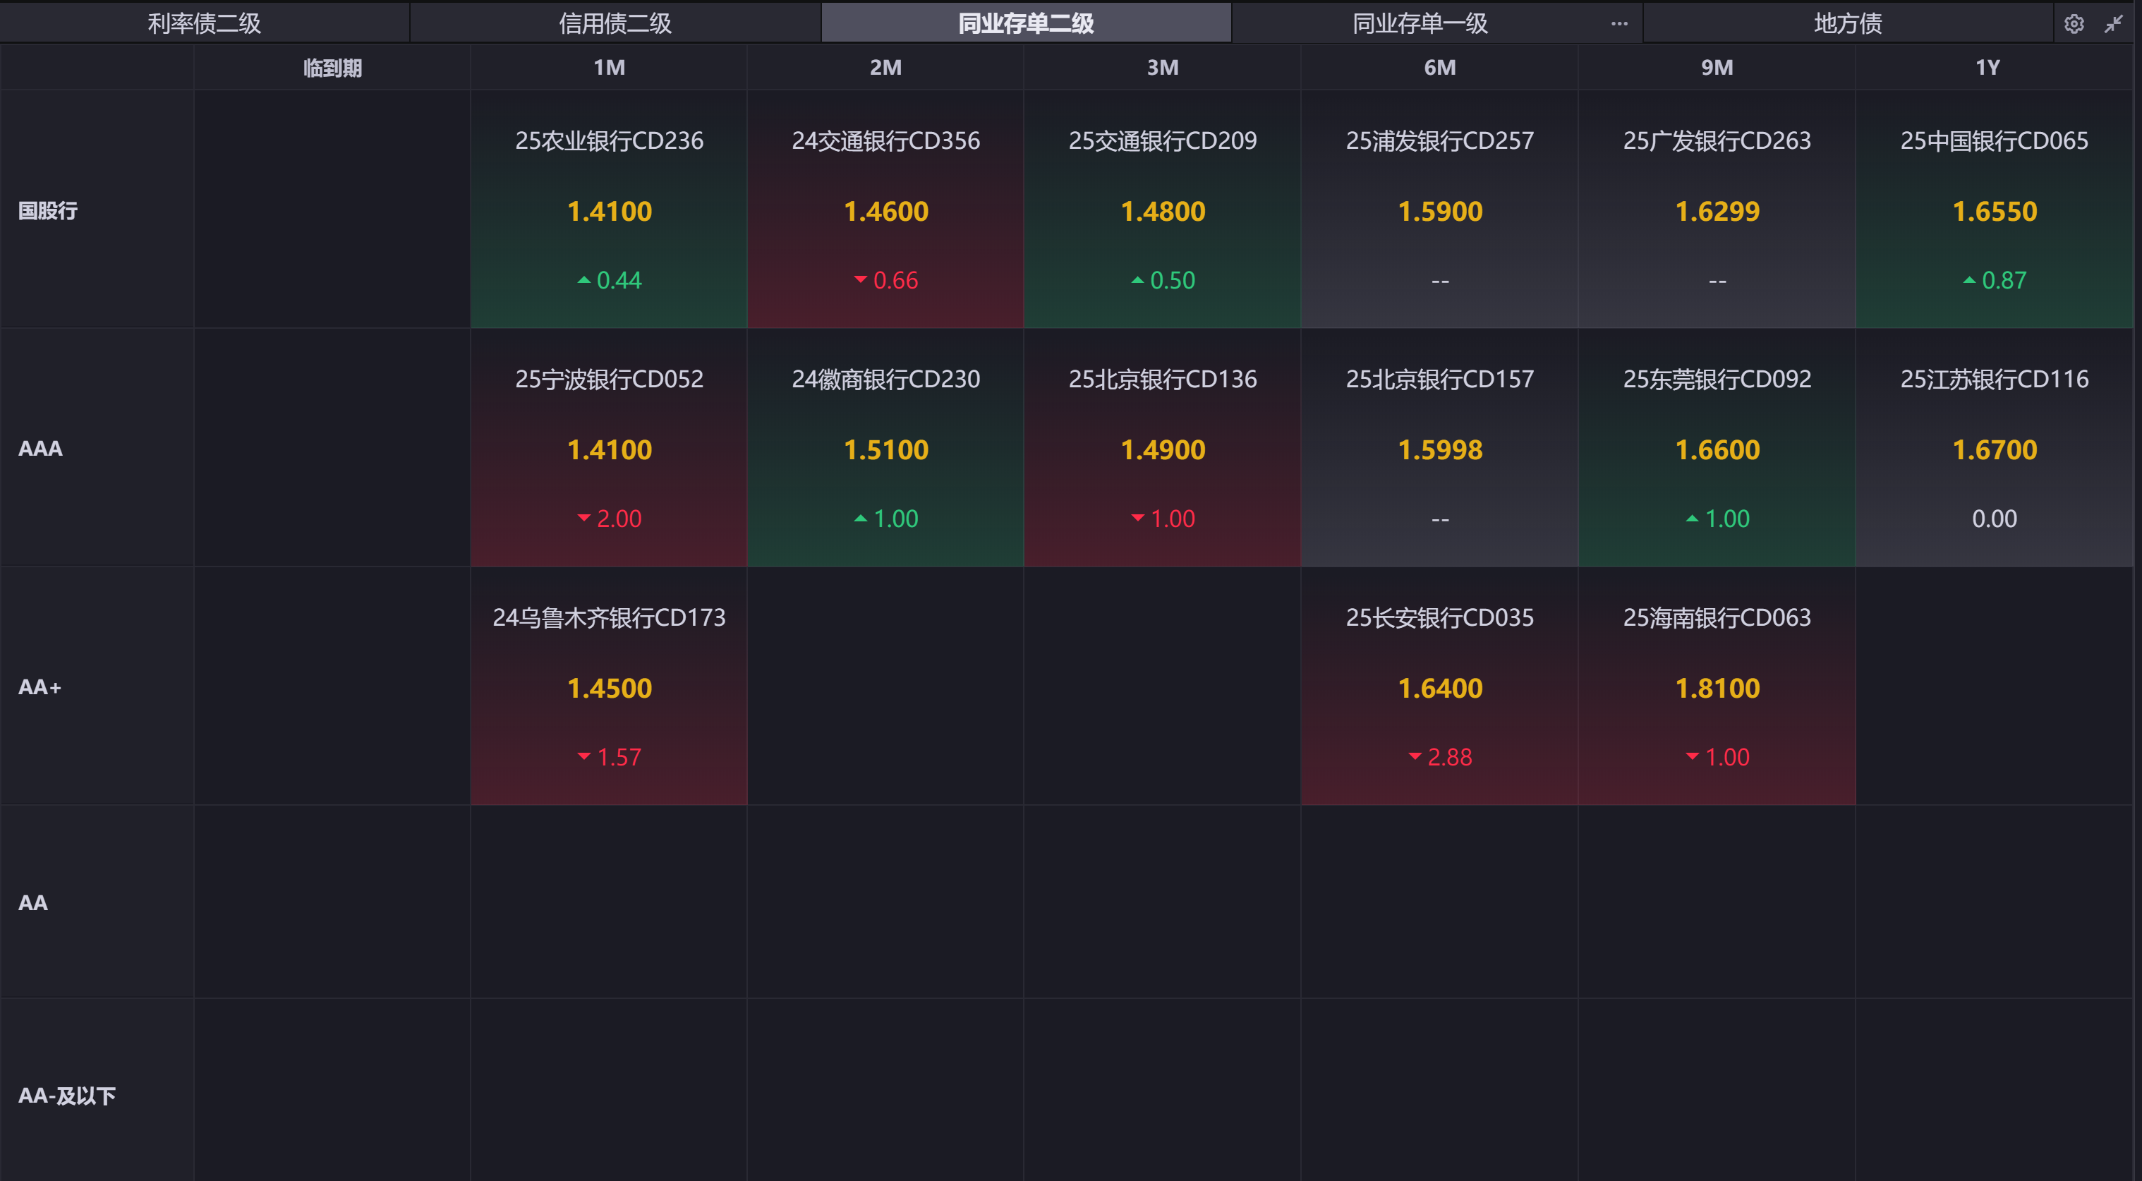The height and width of the screenshot is (1181, 2142).
Task: Open the three-dot more options menu
Action: (1619, 23)
